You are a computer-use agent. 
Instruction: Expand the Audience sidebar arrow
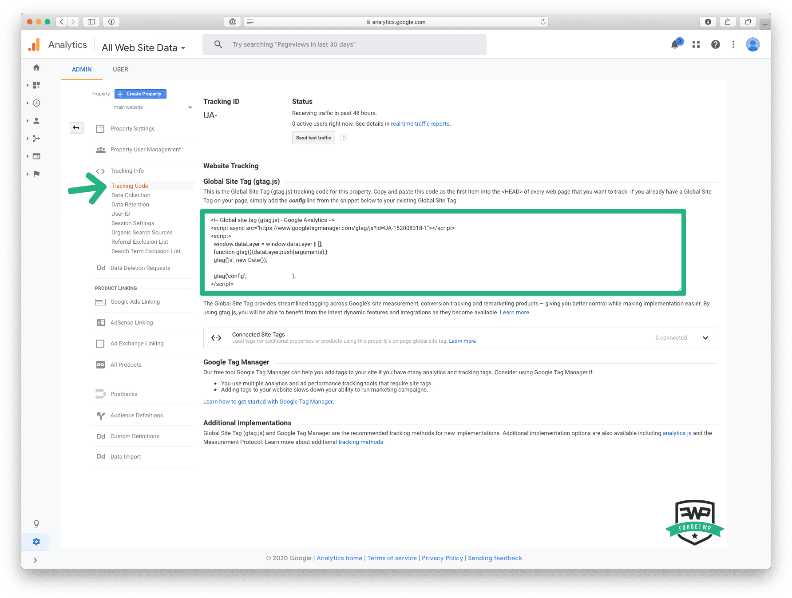tap(28, 121)
